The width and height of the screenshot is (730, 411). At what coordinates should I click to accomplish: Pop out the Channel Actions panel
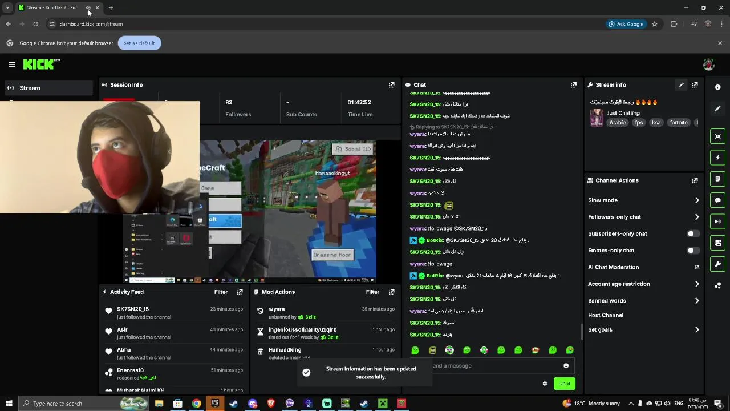[695, 180]
